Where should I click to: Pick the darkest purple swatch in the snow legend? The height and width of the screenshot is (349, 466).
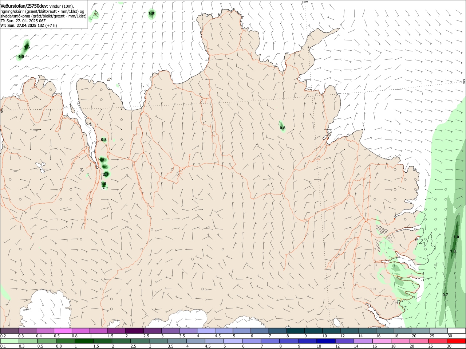pos(134,331)
